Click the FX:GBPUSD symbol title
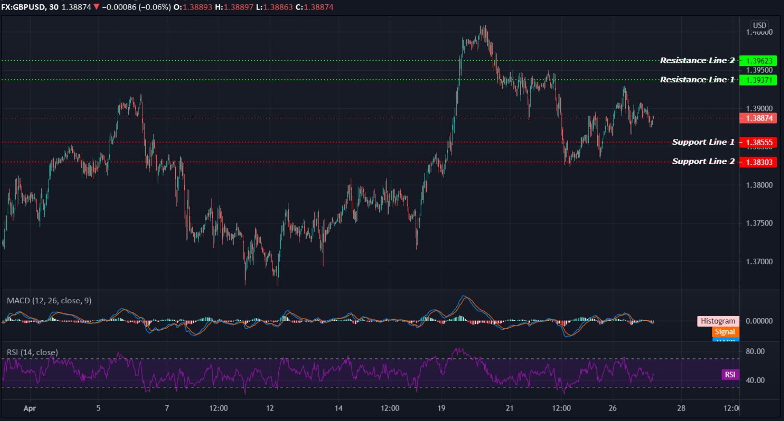784x421 pixels. [24, 7]
